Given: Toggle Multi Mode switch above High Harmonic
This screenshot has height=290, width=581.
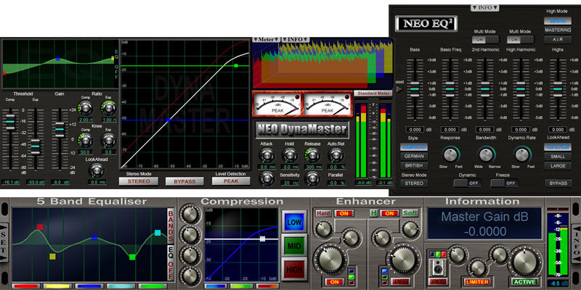Looking at the screenshot, I should pyautogui.click(x=520, y=39).
